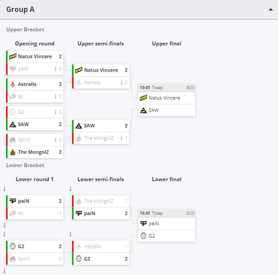The width and height of the screenshot is (278, 275).
Task: Open paiN team in Lower final
Action: [154, 223]
